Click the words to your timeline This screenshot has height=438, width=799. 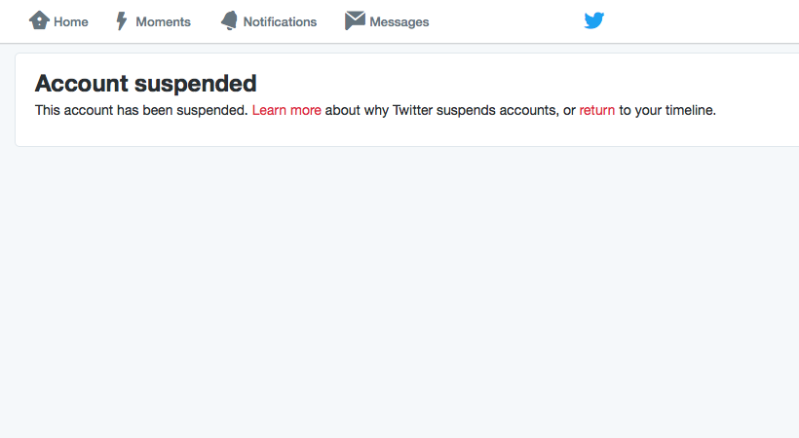[667, 110]
